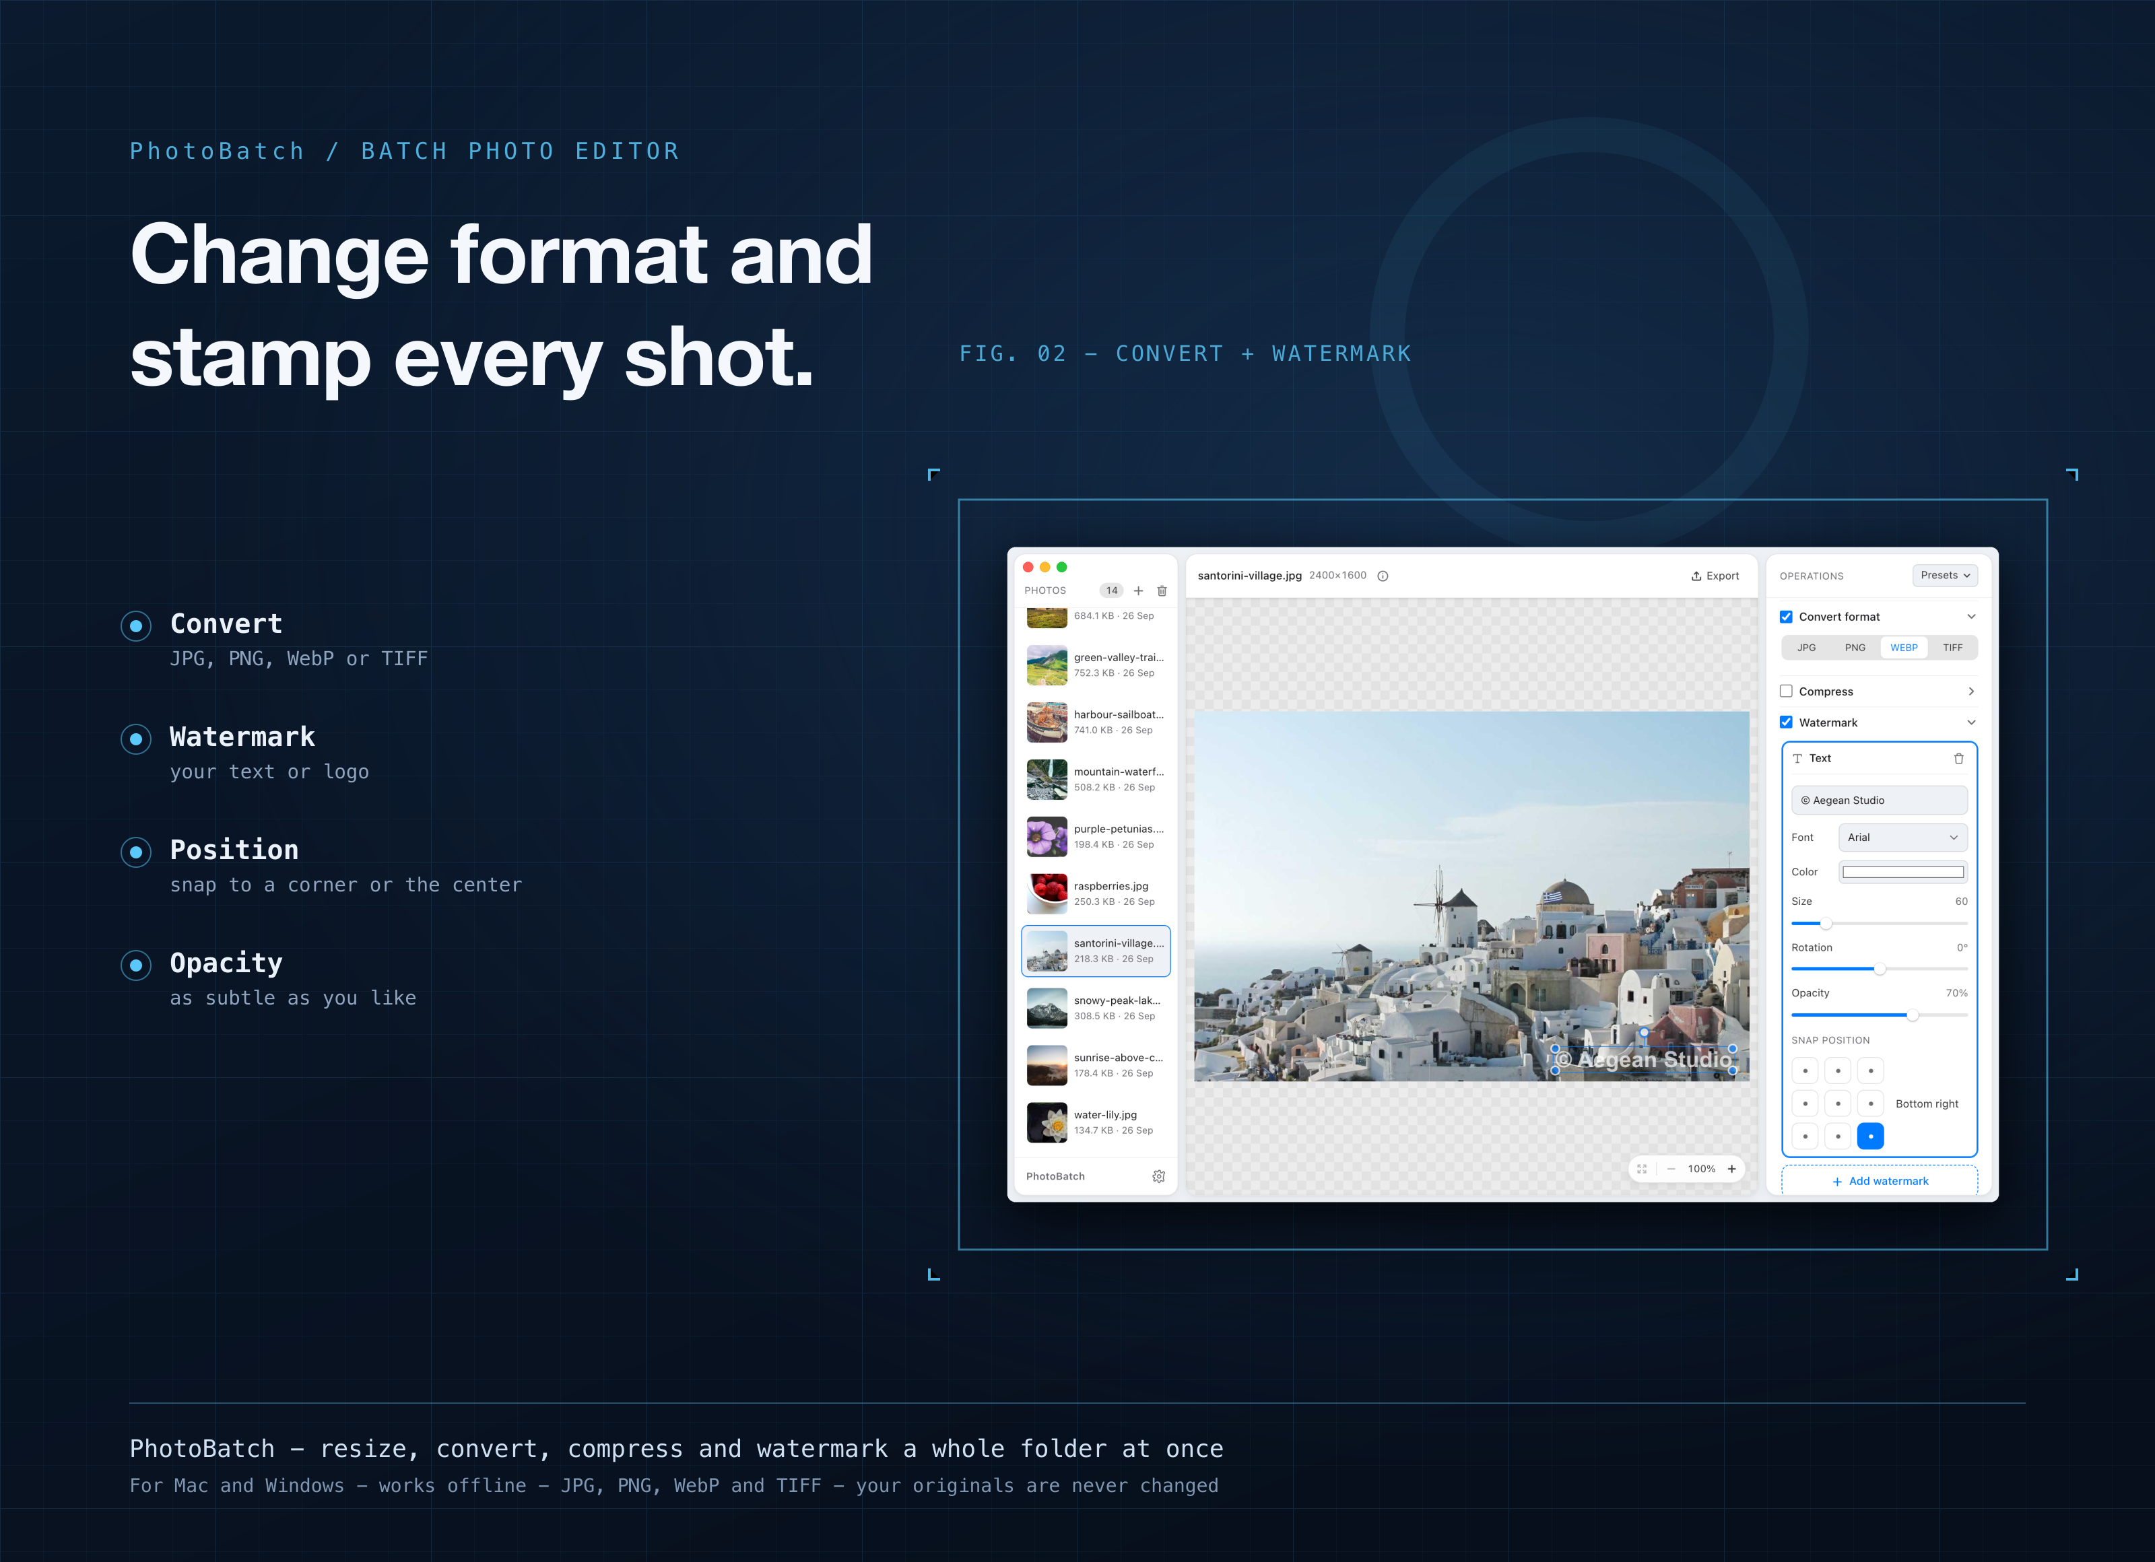The width and height of the screenshot is (2155, 1562).
Task: Select the middle-right snap position
Action: (1871, 1104)
